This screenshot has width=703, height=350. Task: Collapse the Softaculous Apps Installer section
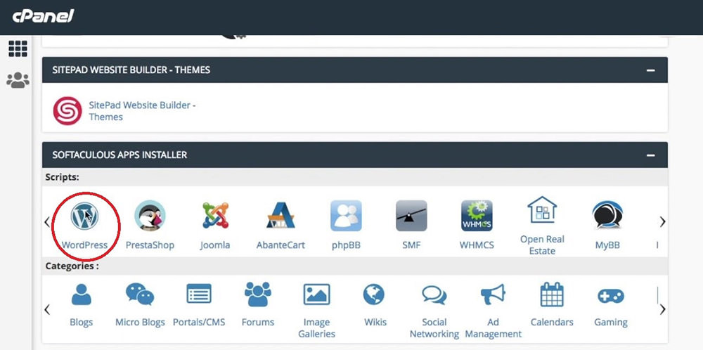pos(650,155)
